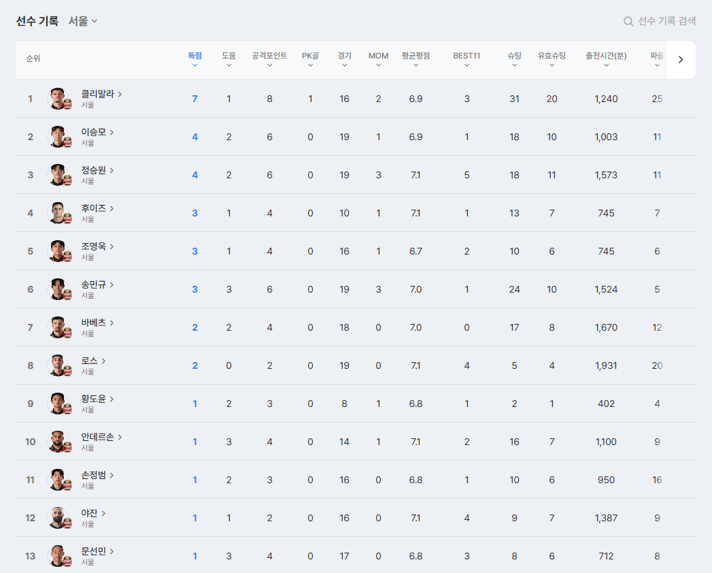Sort by the 도움 column

pos(229,59)
